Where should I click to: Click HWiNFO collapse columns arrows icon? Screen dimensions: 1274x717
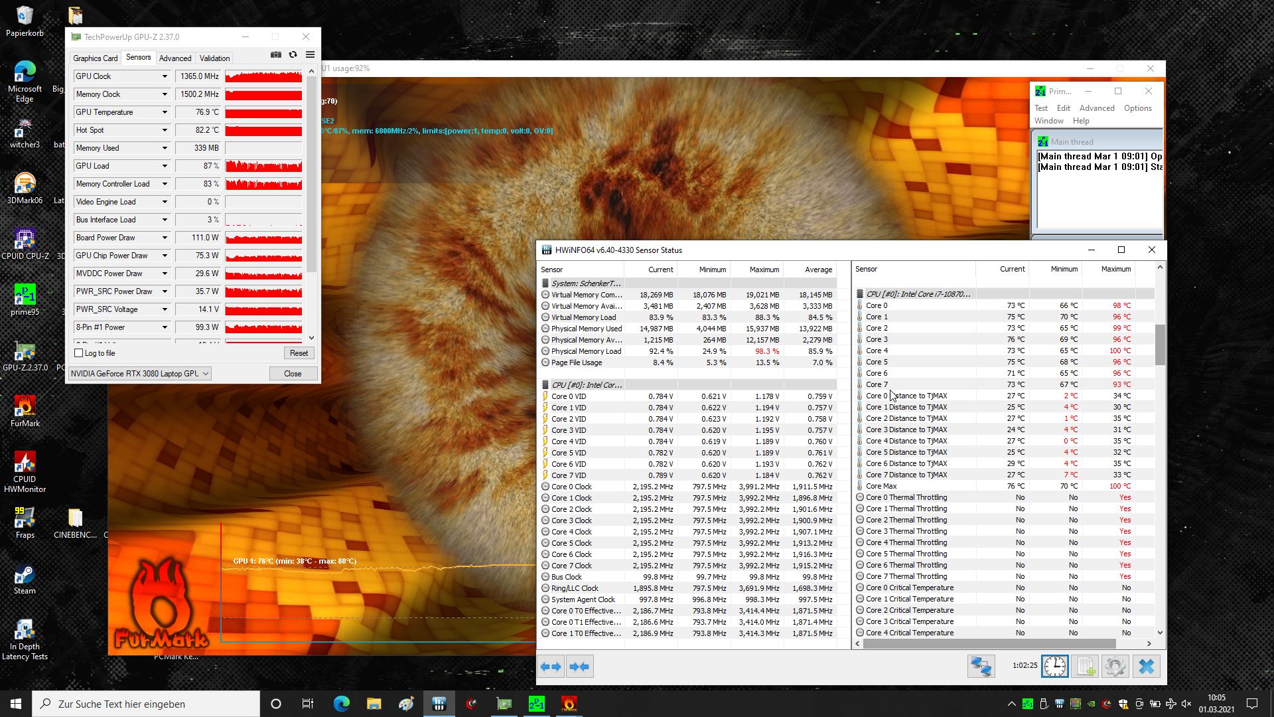pos(579,667)
